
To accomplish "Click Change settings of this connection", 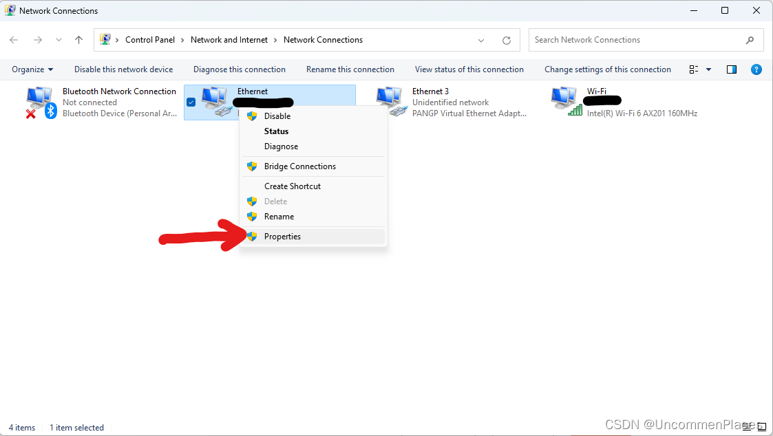I will 607,69.
